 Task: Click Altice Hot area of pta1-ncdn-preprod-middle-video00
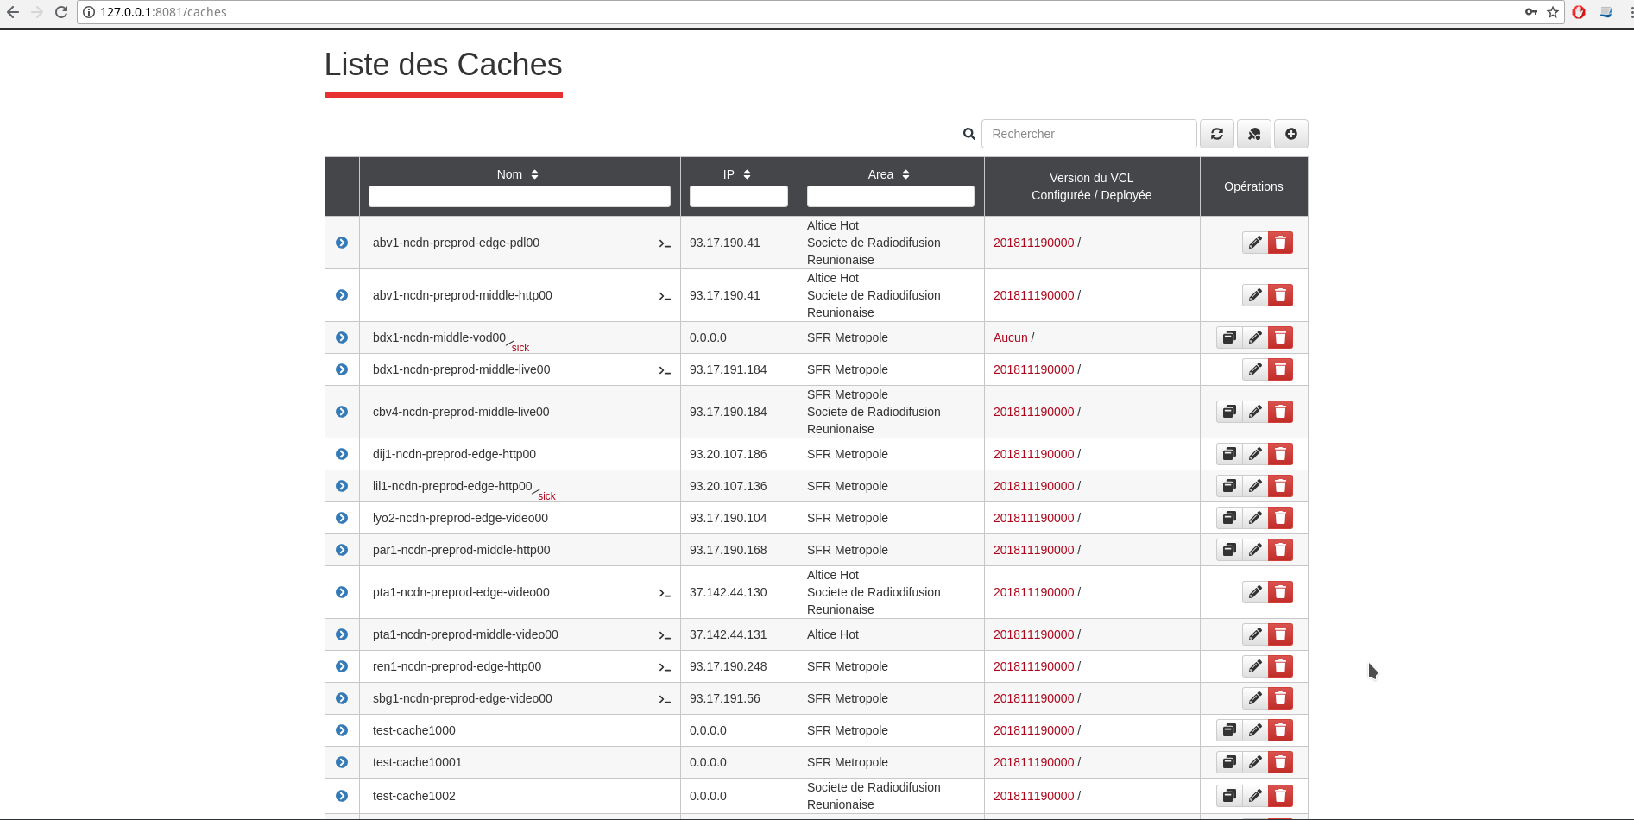[833, 634]
